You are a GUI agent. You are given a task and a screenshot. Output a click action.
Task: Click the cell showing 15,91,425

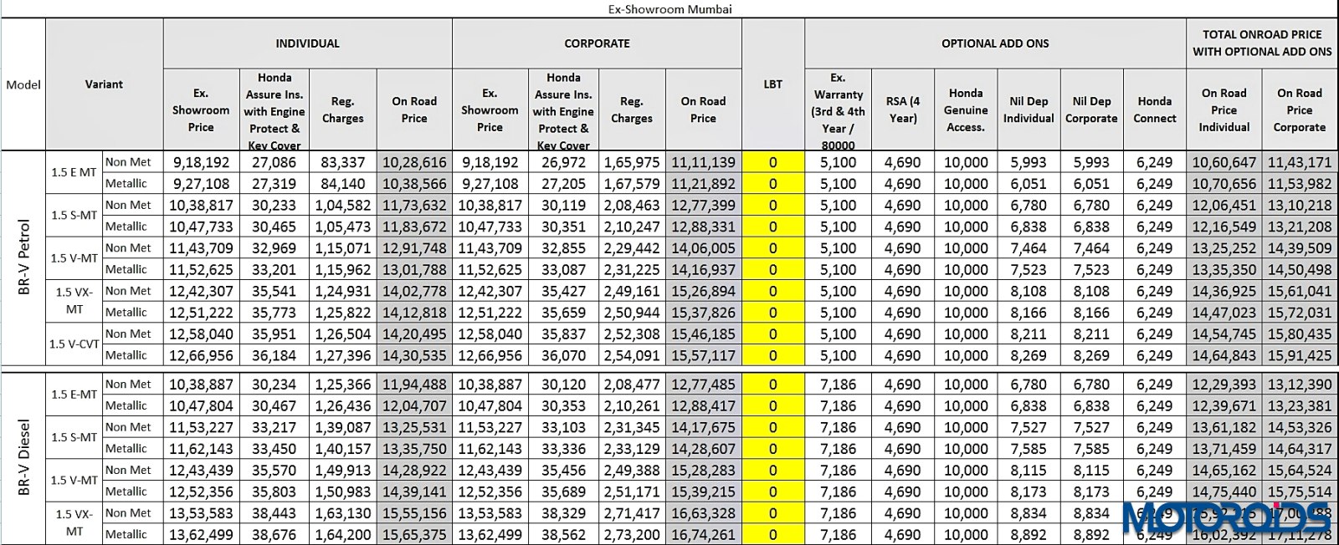click(1300, 355)
